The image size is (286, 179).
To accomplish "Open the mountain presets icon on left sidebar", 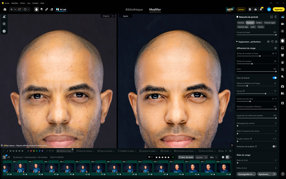I will coord(4,16).
